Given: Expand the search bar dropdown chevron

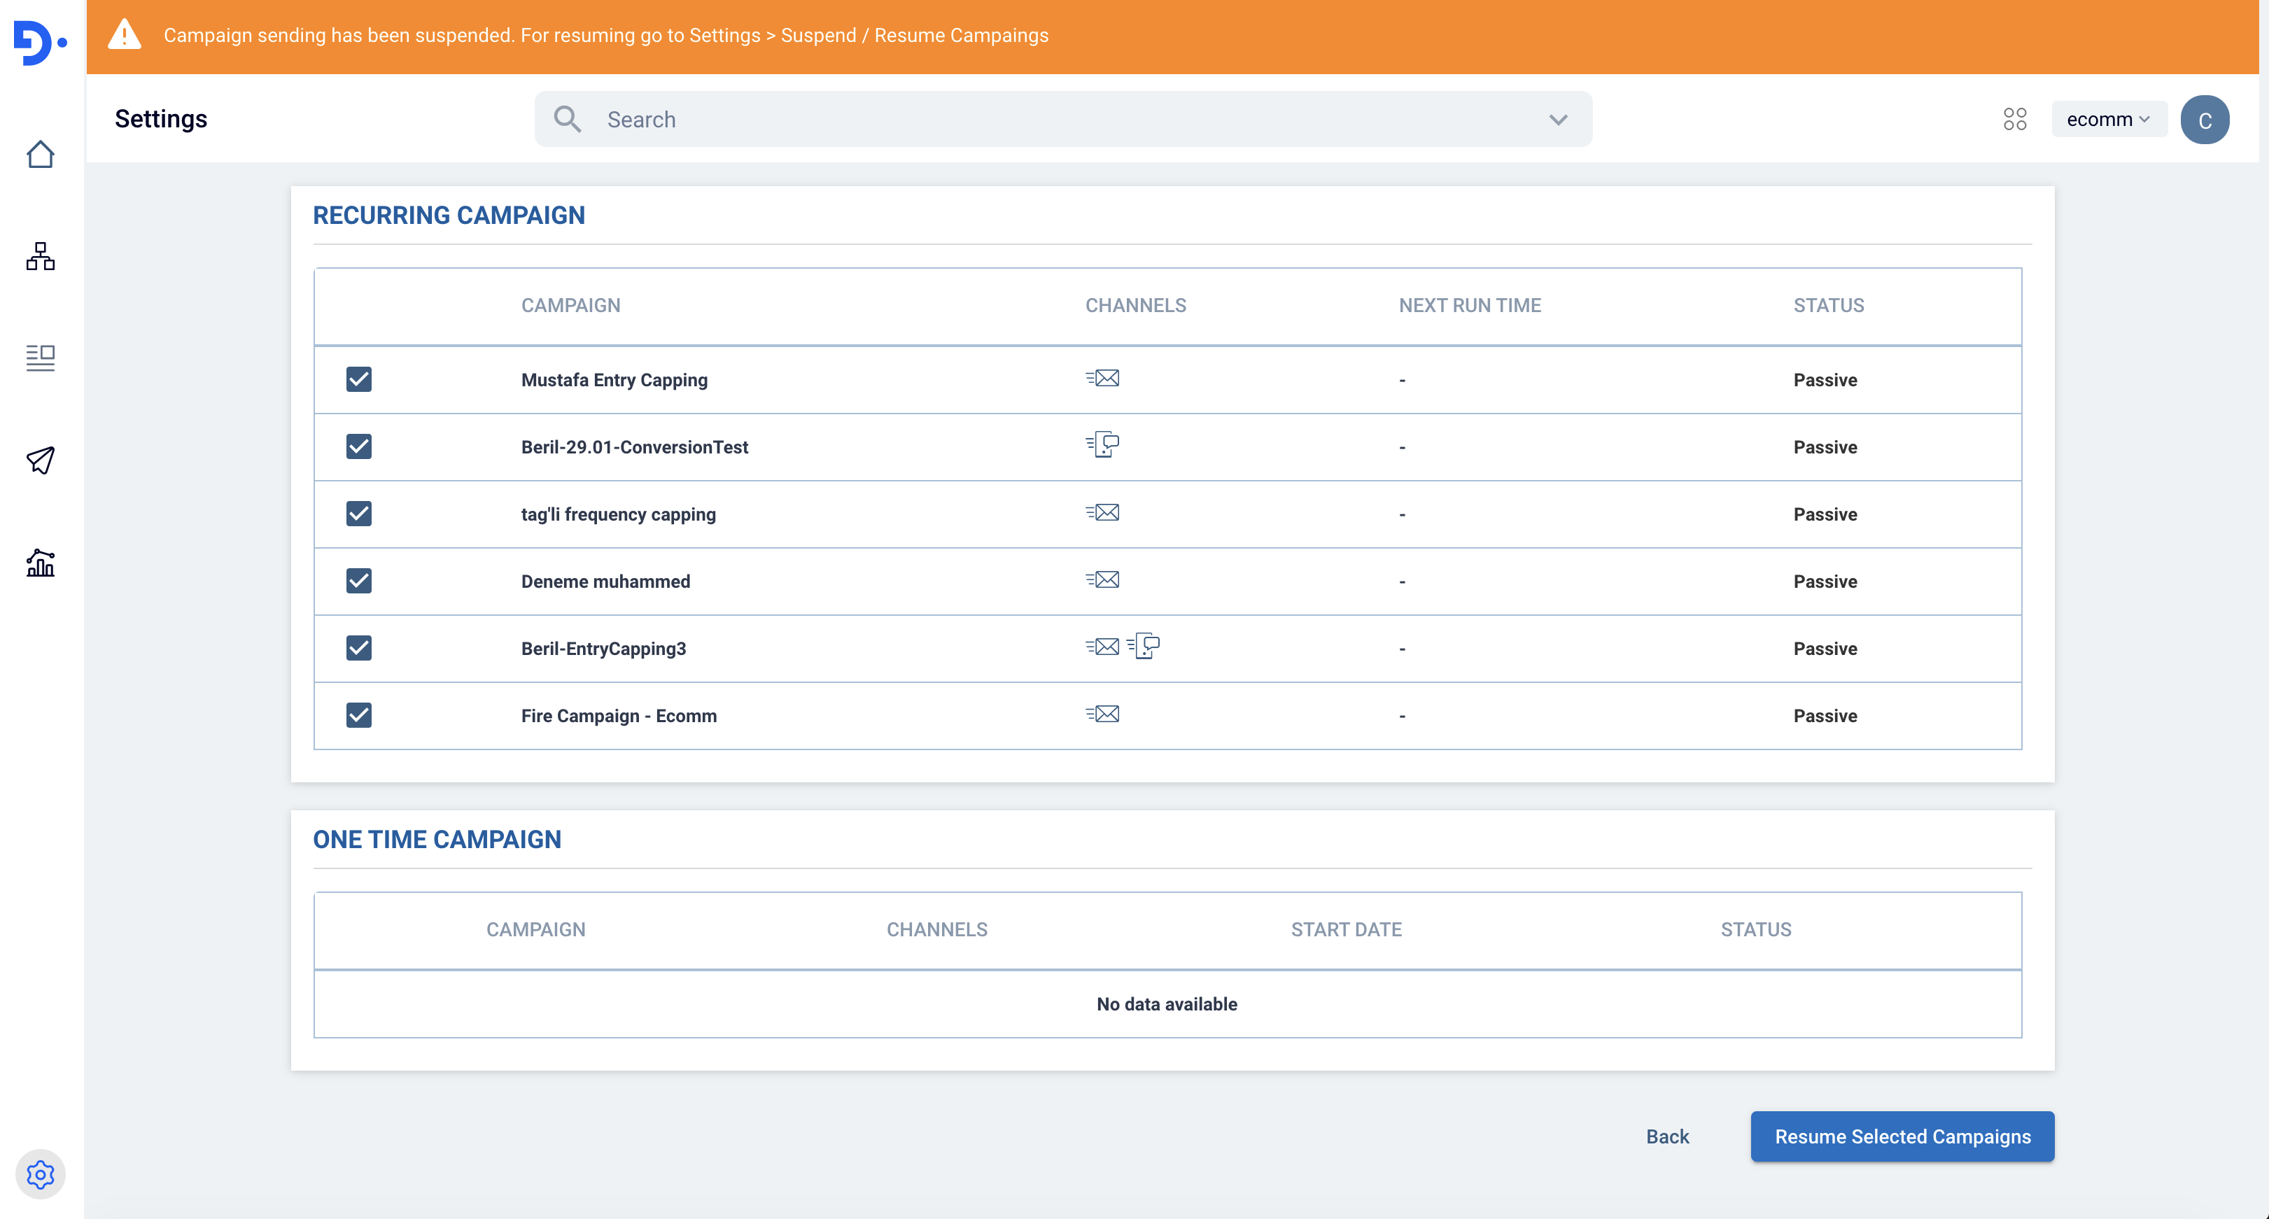Looking at the screenshot, I should 1557,120.
